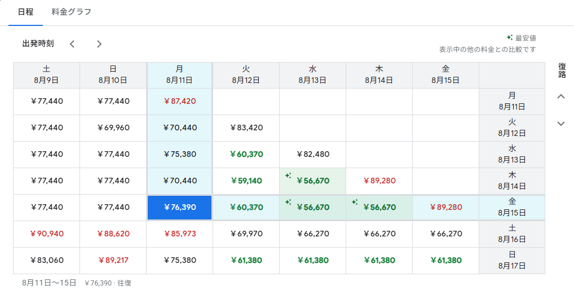Pick ¥60,370 in the 8月15日 return row
This screenshot has width=574, height=290.
246,207
